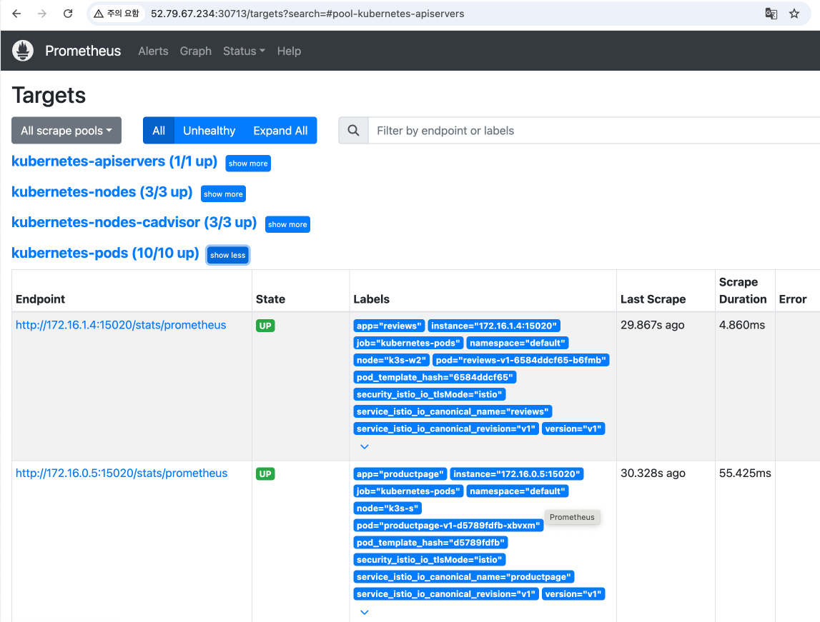Open the Status dropdown menu
820x622 pixels.
coord(244,51)
